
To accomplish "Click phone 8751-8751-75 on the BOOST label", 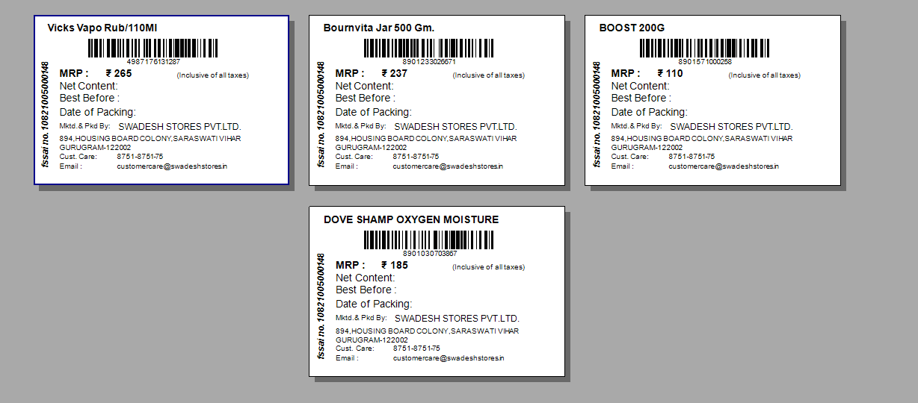I will [x=691, y=157].
